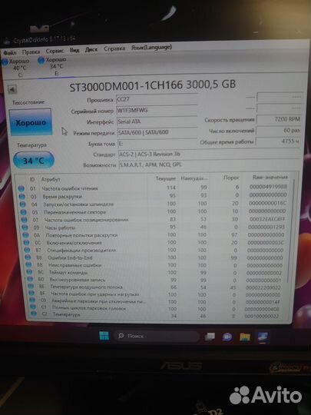This screenshot has height=415, width=311.
Task: Click the taskbar Поиск search box
Action: coord(157,336)
